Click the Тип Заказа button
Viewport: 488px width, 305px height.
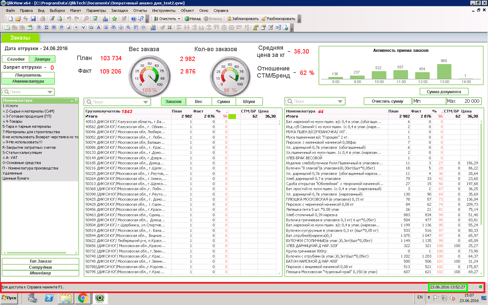pos(40,261)
